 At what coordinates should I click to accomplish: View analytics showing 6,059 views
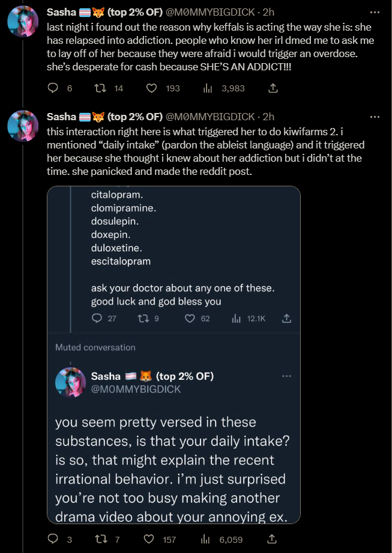point(205,539)
